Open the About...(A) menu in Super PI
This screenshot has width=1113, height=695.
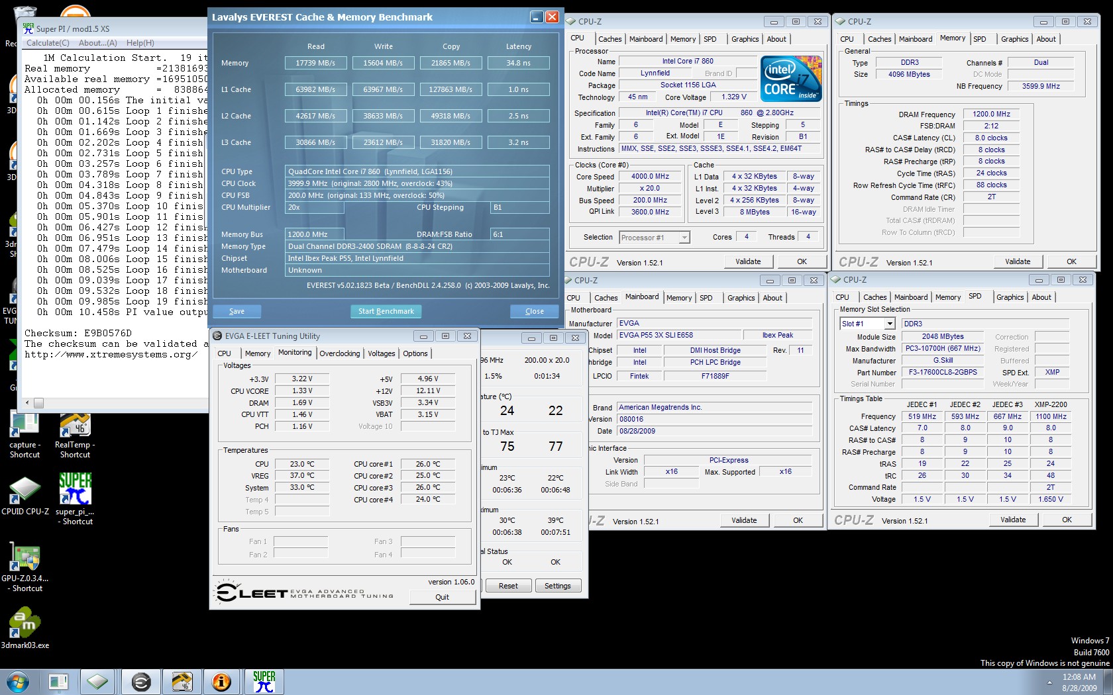coord(98,43)
